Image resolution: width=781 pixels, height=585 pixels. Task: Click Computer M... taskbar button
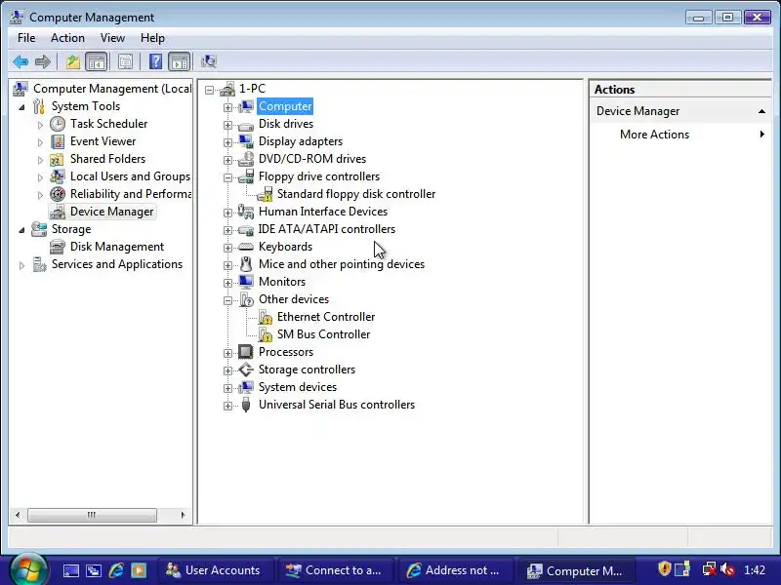[x=575, y=570]
